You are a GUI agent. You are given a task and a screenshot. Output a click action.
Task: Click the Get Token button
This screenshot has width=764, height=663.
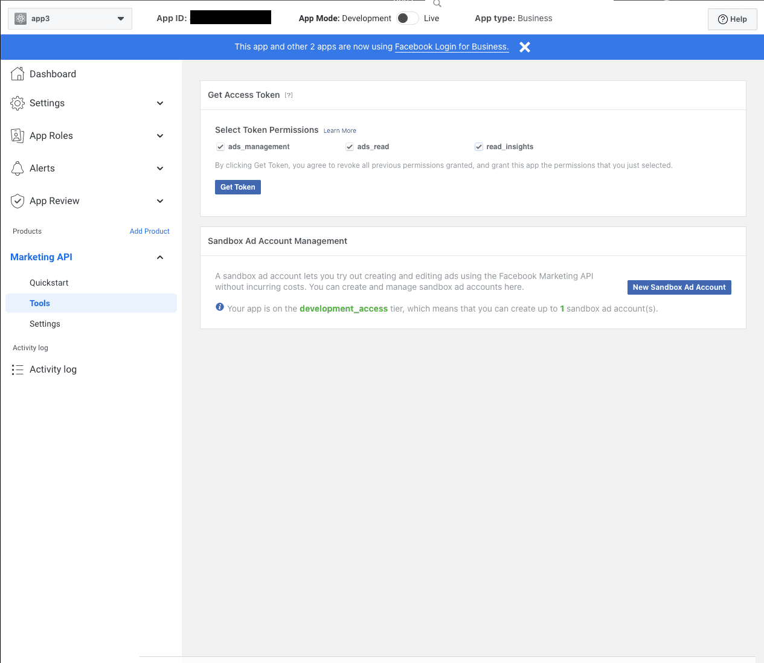[x=238, y=187]
